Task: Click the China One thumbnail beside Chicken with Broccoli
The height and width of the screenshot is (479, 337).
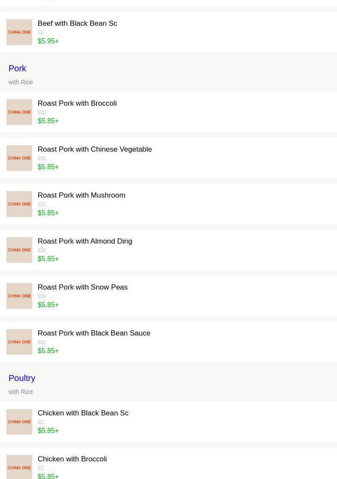Action: (x=19, y=467)
